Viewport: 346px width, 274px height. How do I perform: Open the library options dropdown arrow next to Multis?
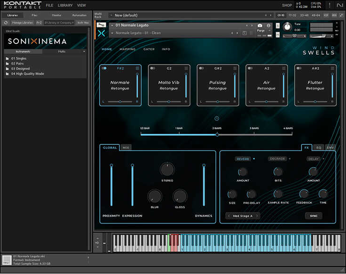84,51
